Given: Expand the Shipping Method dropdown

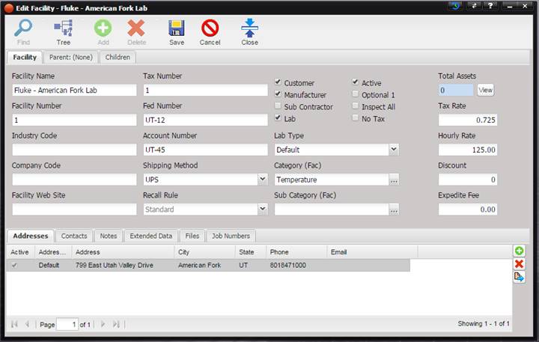Looking at the screenshot, I should [263, 180].
